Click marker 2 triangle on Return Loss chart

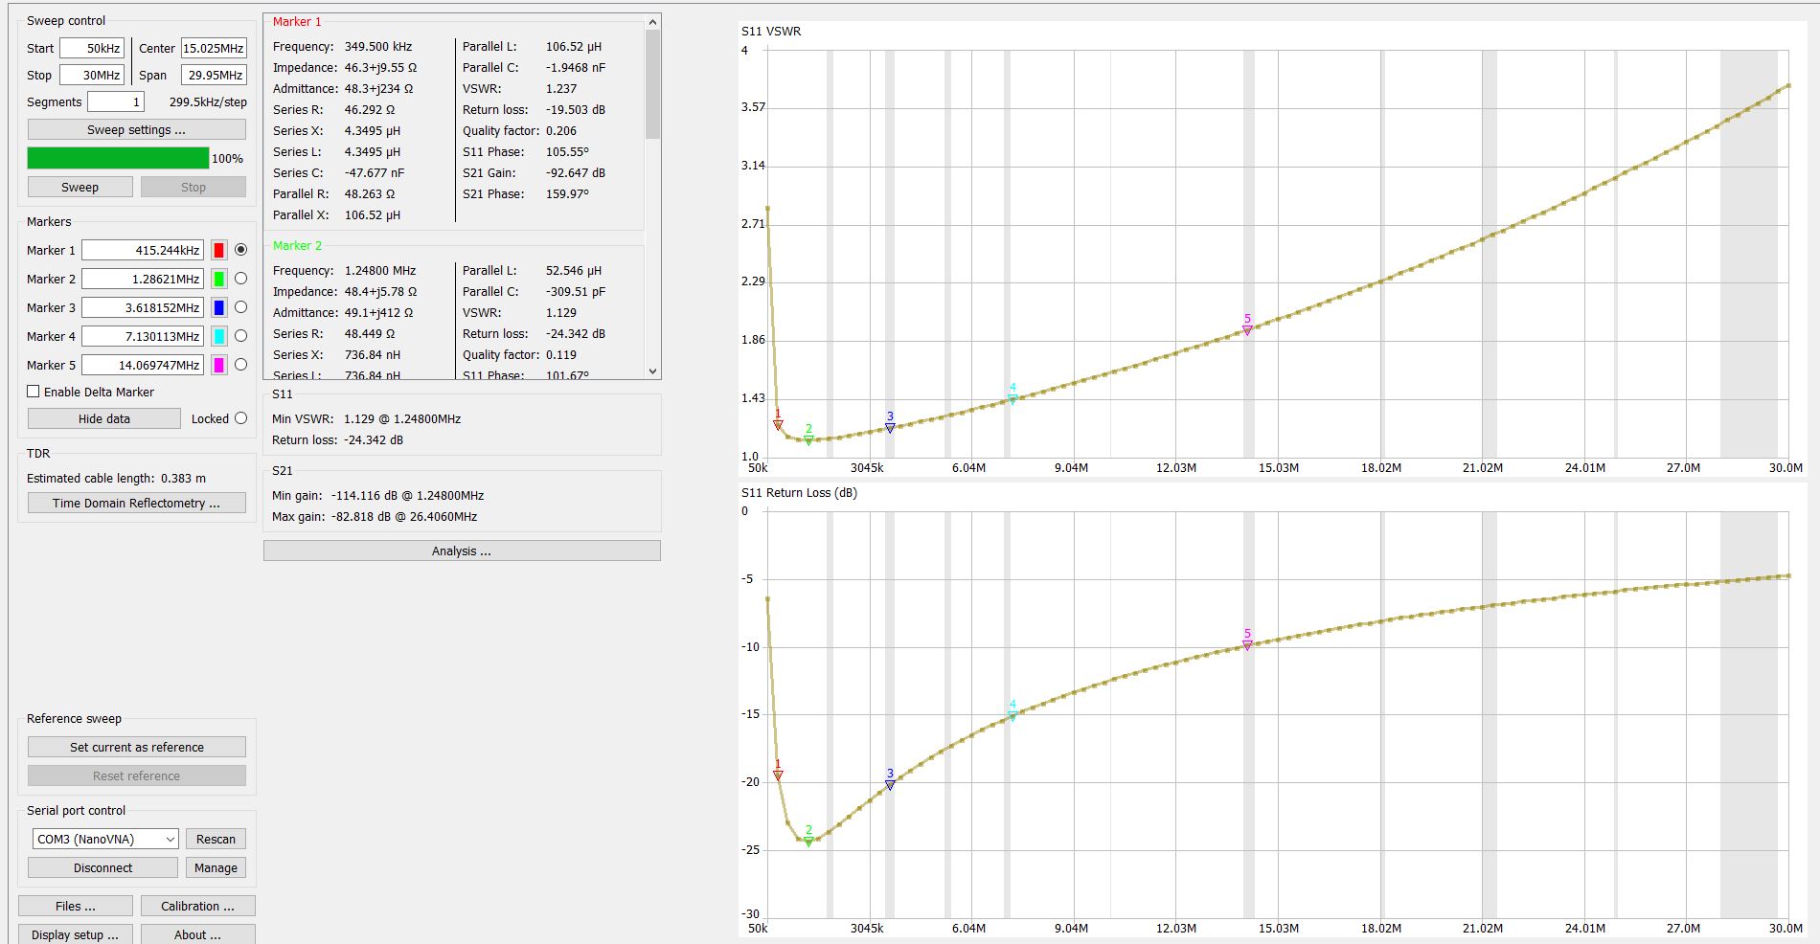tap(808, 842)
